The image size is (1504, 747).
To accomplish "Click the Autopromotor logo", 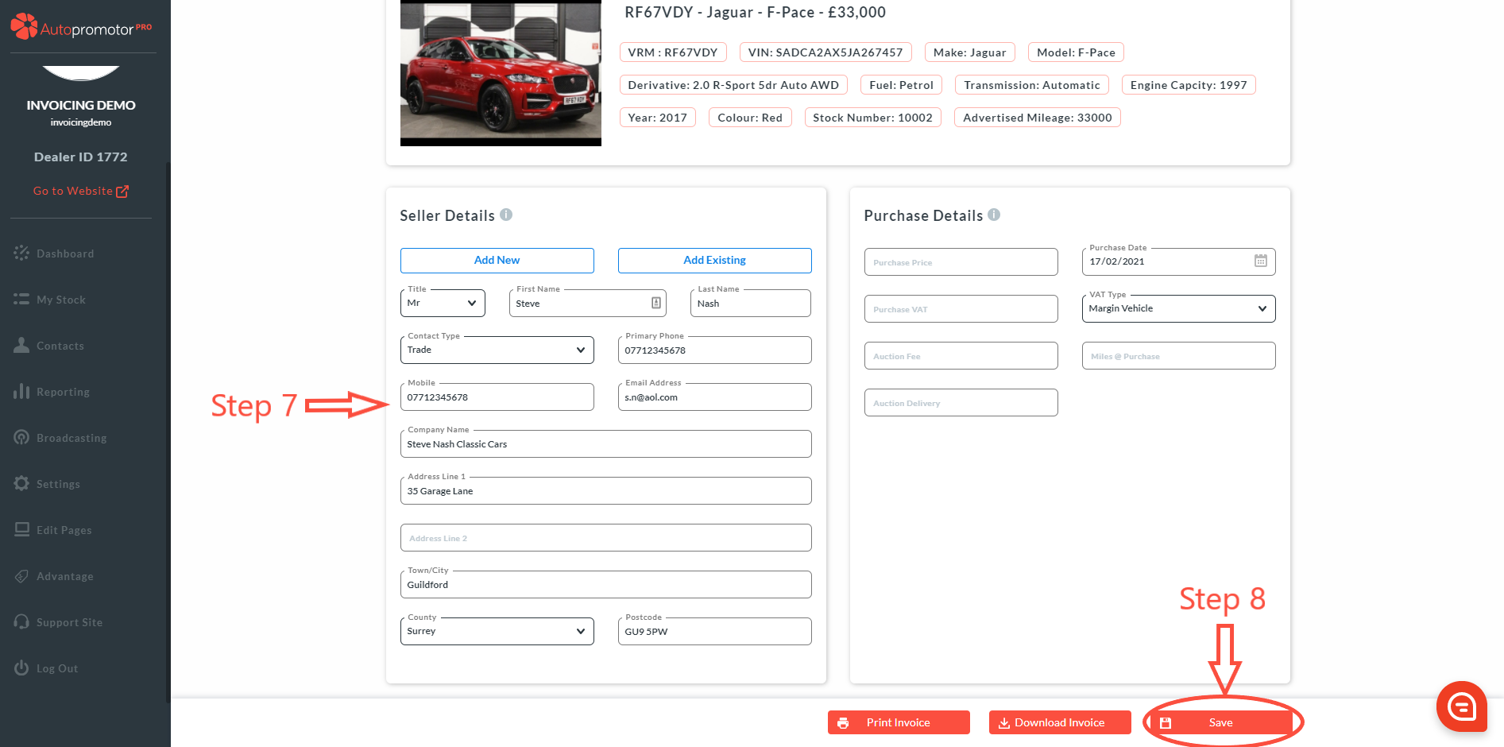I will click(x=80, y=28).
